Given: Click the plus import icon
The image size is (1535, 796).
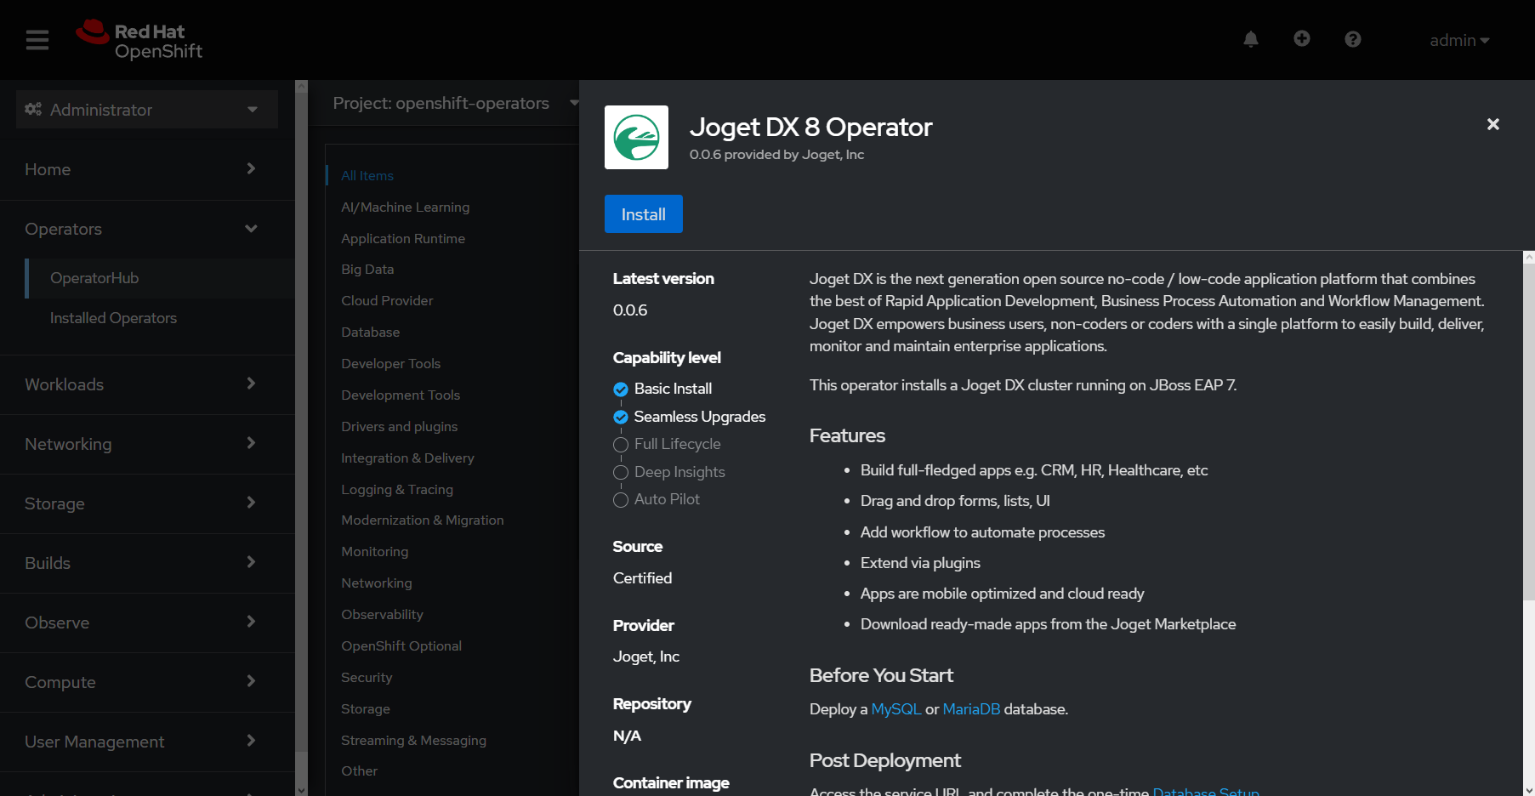Looking at the screenshot, I should (1301, 39).
